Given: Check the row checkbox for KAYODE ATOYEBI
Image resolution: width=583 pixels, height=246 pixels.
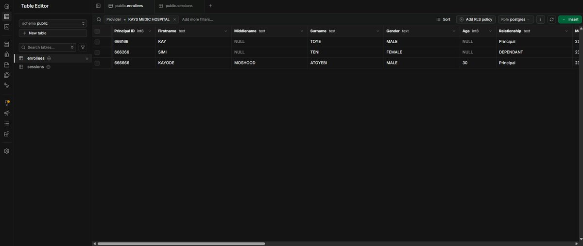Looking at the screenshot, I should tap(97, 63).
